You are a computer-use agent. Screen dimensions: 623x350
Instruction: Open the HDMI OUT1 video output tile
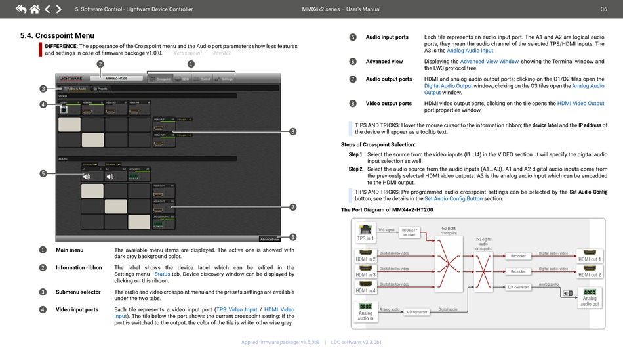pos(164,124)
